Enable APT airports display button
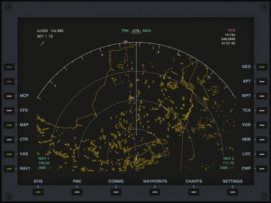Image resolution: width=271 pixels, height=203 pixels. (261, 82)
